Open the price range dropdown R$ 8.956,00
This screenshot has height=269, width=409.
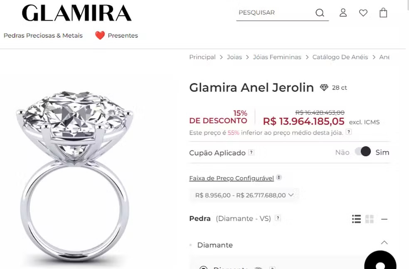(x=244, y=195)
